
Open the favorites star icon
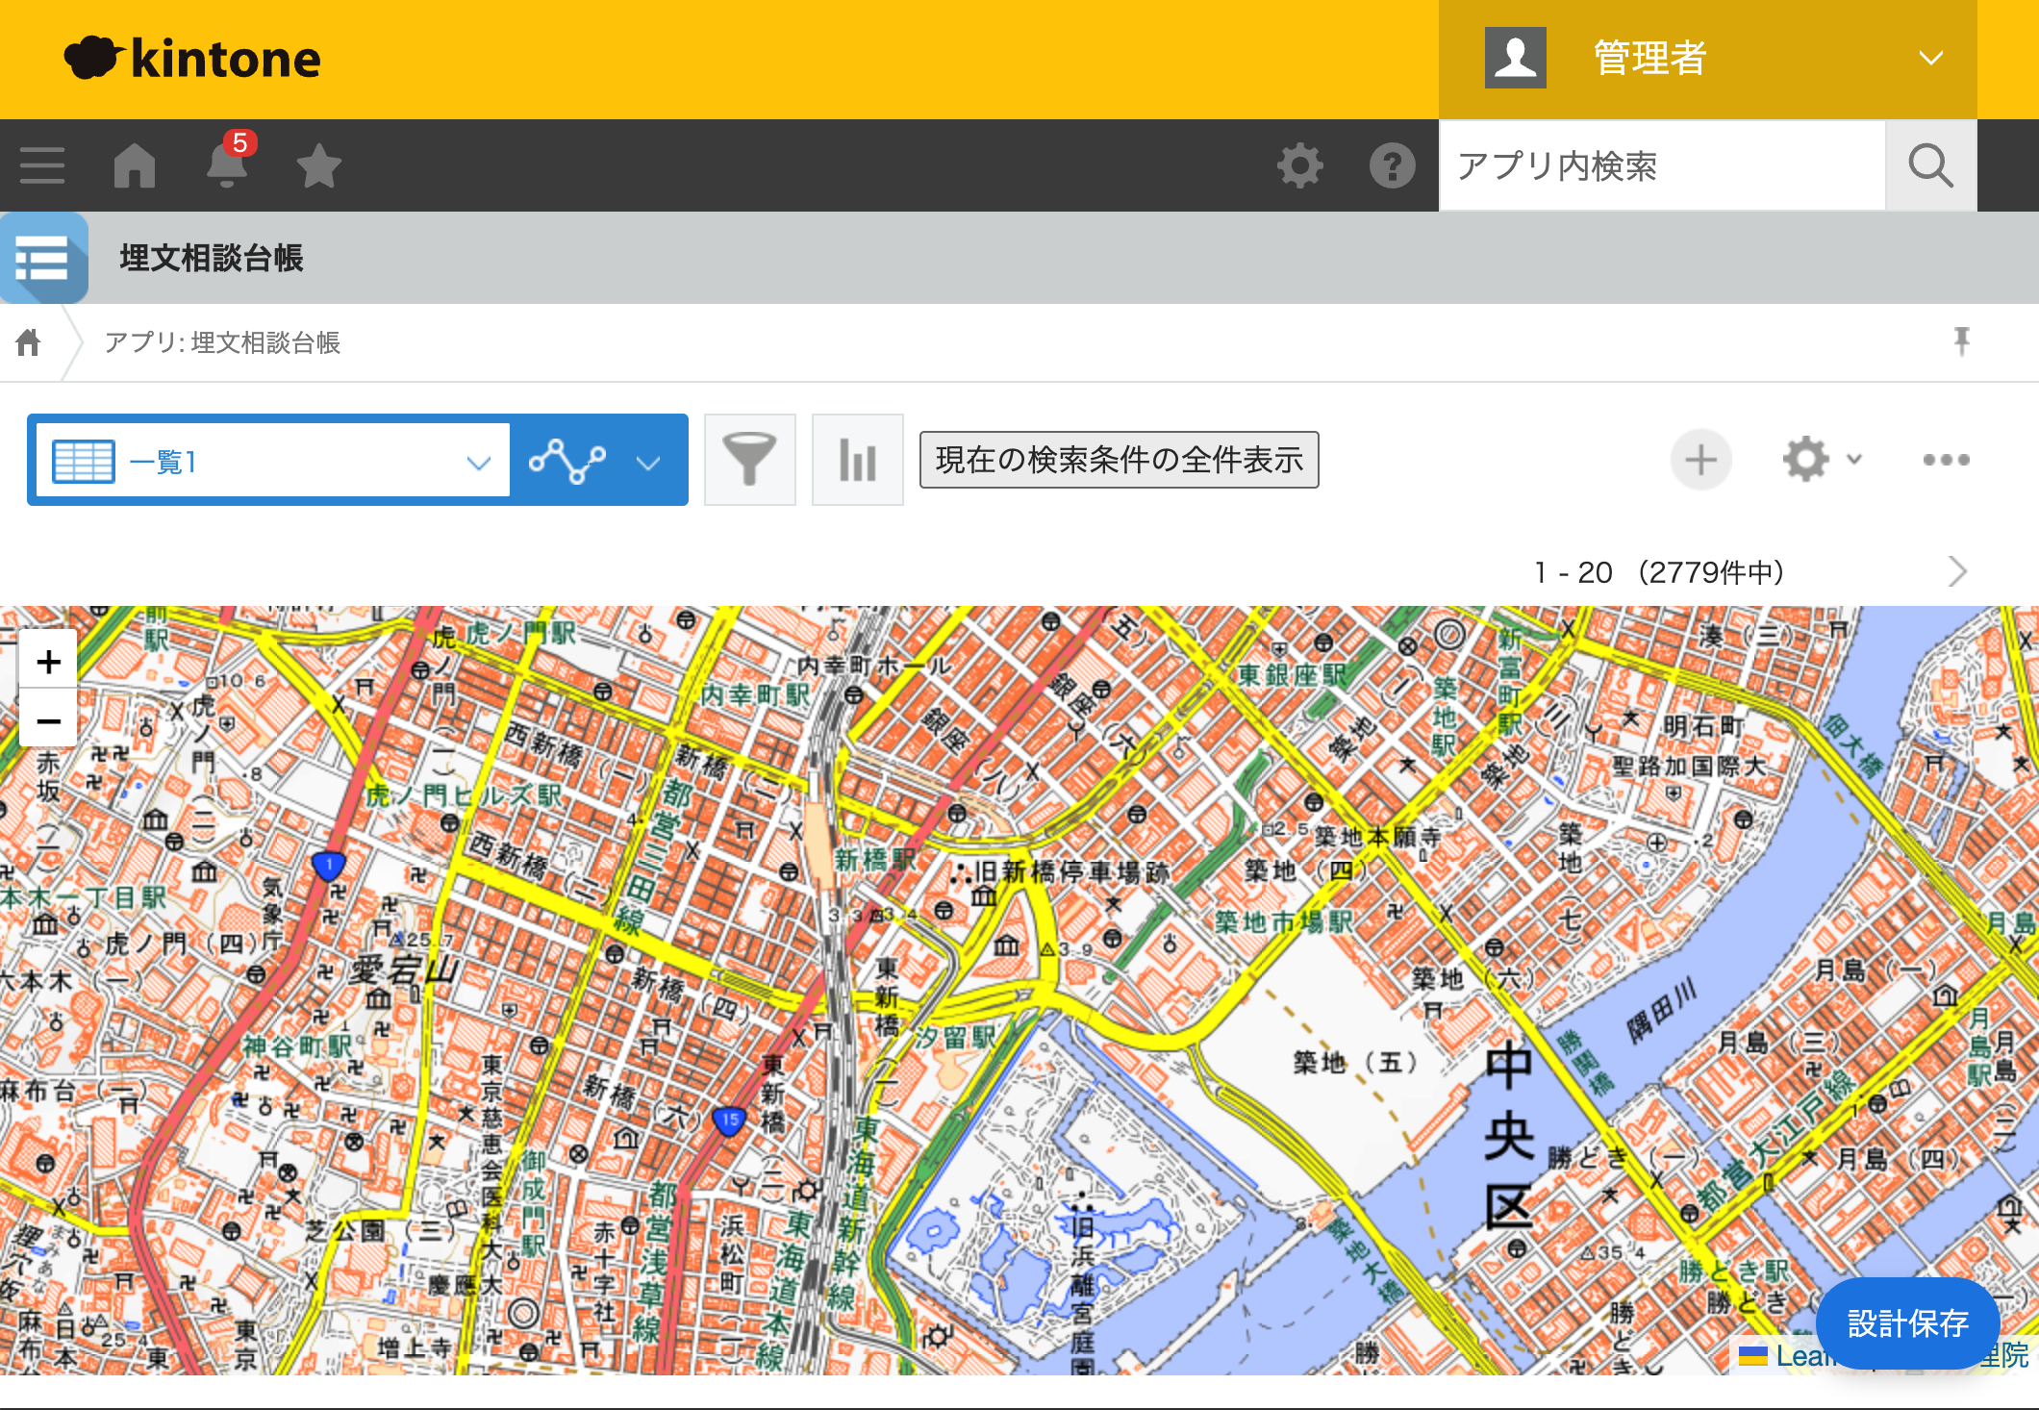click(x=318, y=165)
